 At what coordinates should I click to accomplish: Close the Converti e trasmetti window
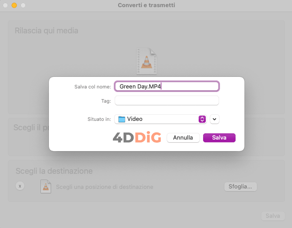(6, 5)
